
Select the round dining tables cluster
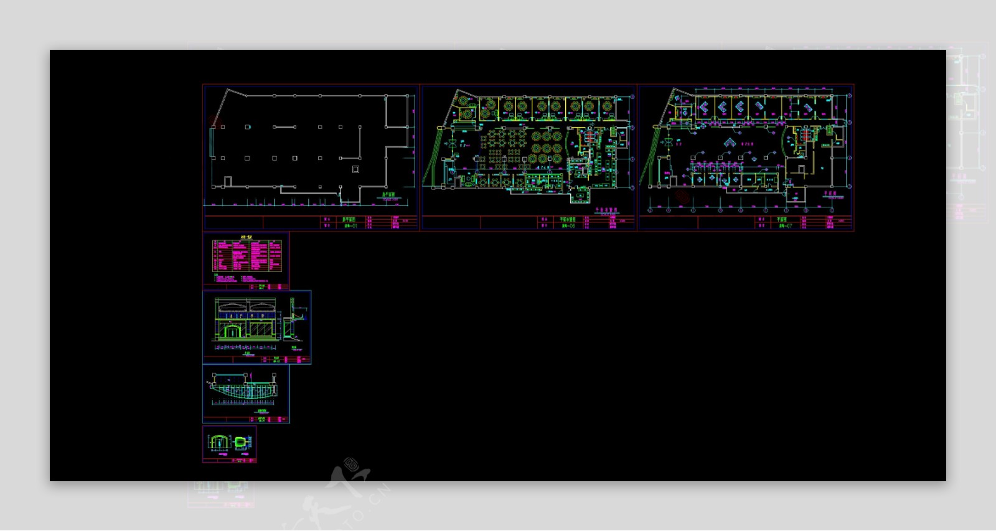tap(547, 147)
